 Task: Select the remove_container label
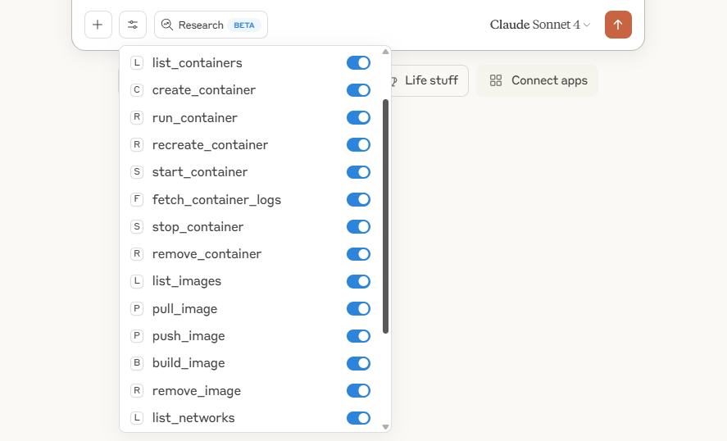(x=207, y=254)
